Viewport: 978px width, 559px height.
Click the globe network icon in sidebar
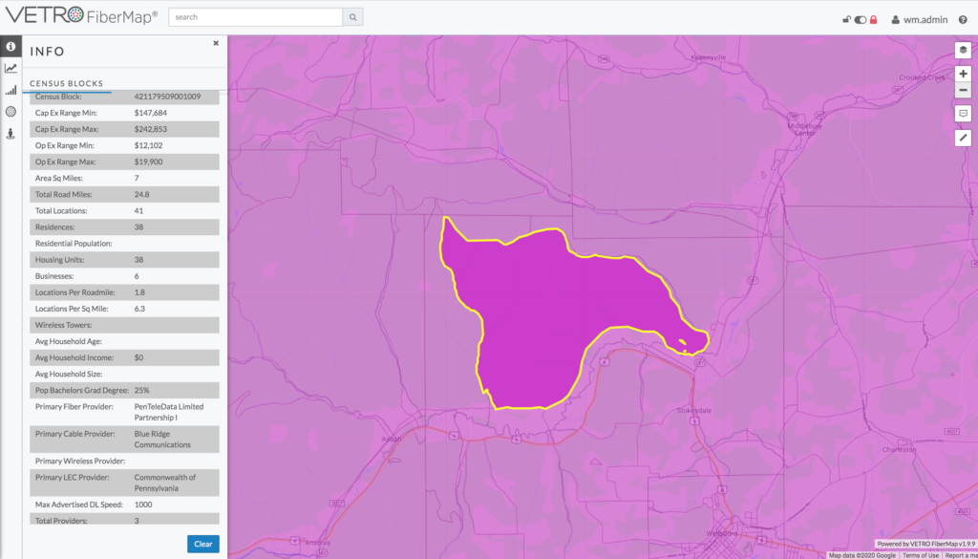tap(11, 111)
